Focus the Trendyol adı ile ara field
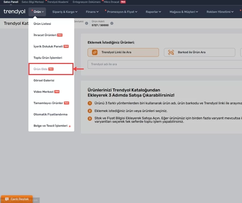 165,64
